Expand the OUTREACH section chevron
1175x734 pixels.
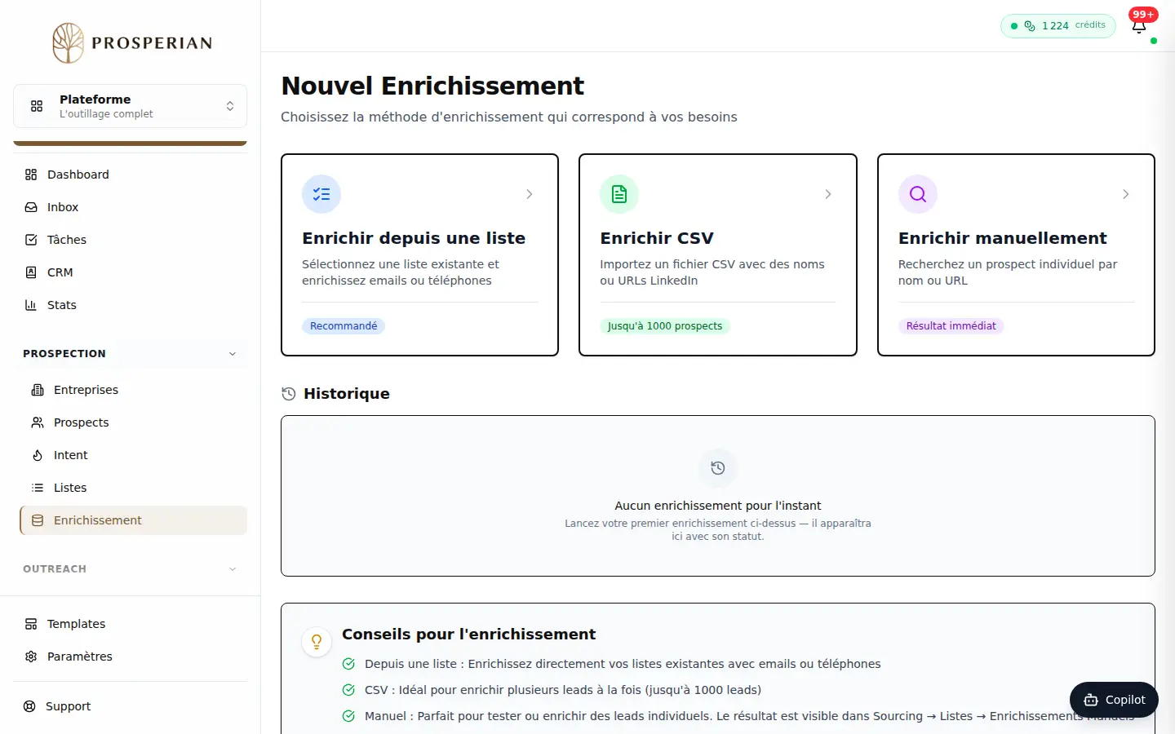233,569
